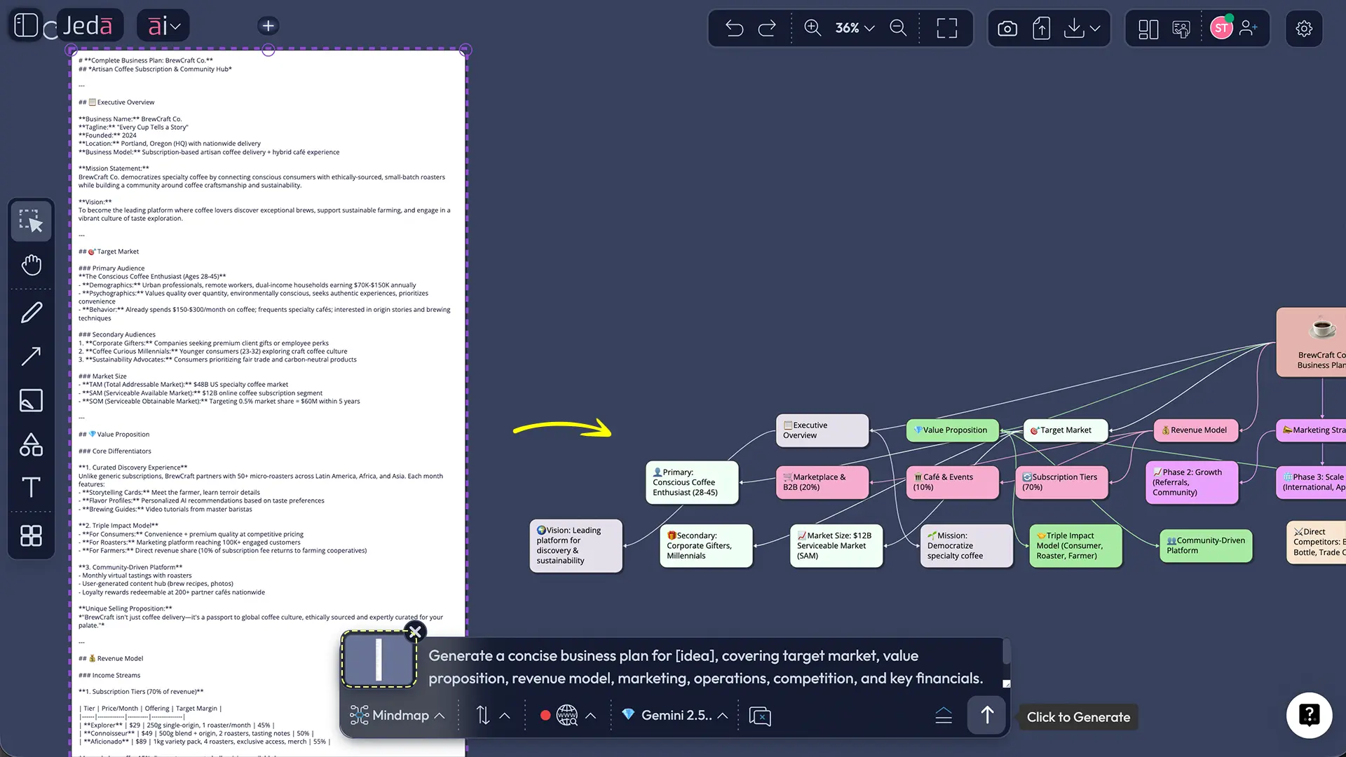This screenshot has width=1346, height=757.
Task: Select the Vision: Leading platform node
Action: click(576, 545)
